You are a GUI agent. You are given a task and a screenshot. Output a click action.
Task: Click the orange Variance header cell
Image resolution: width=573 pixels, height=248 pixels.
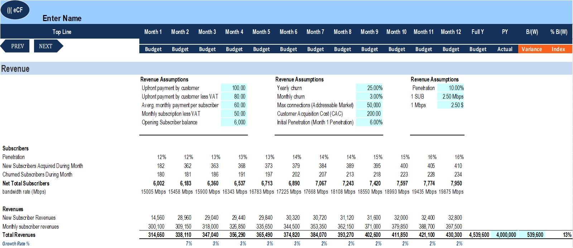tap(532, 49)
